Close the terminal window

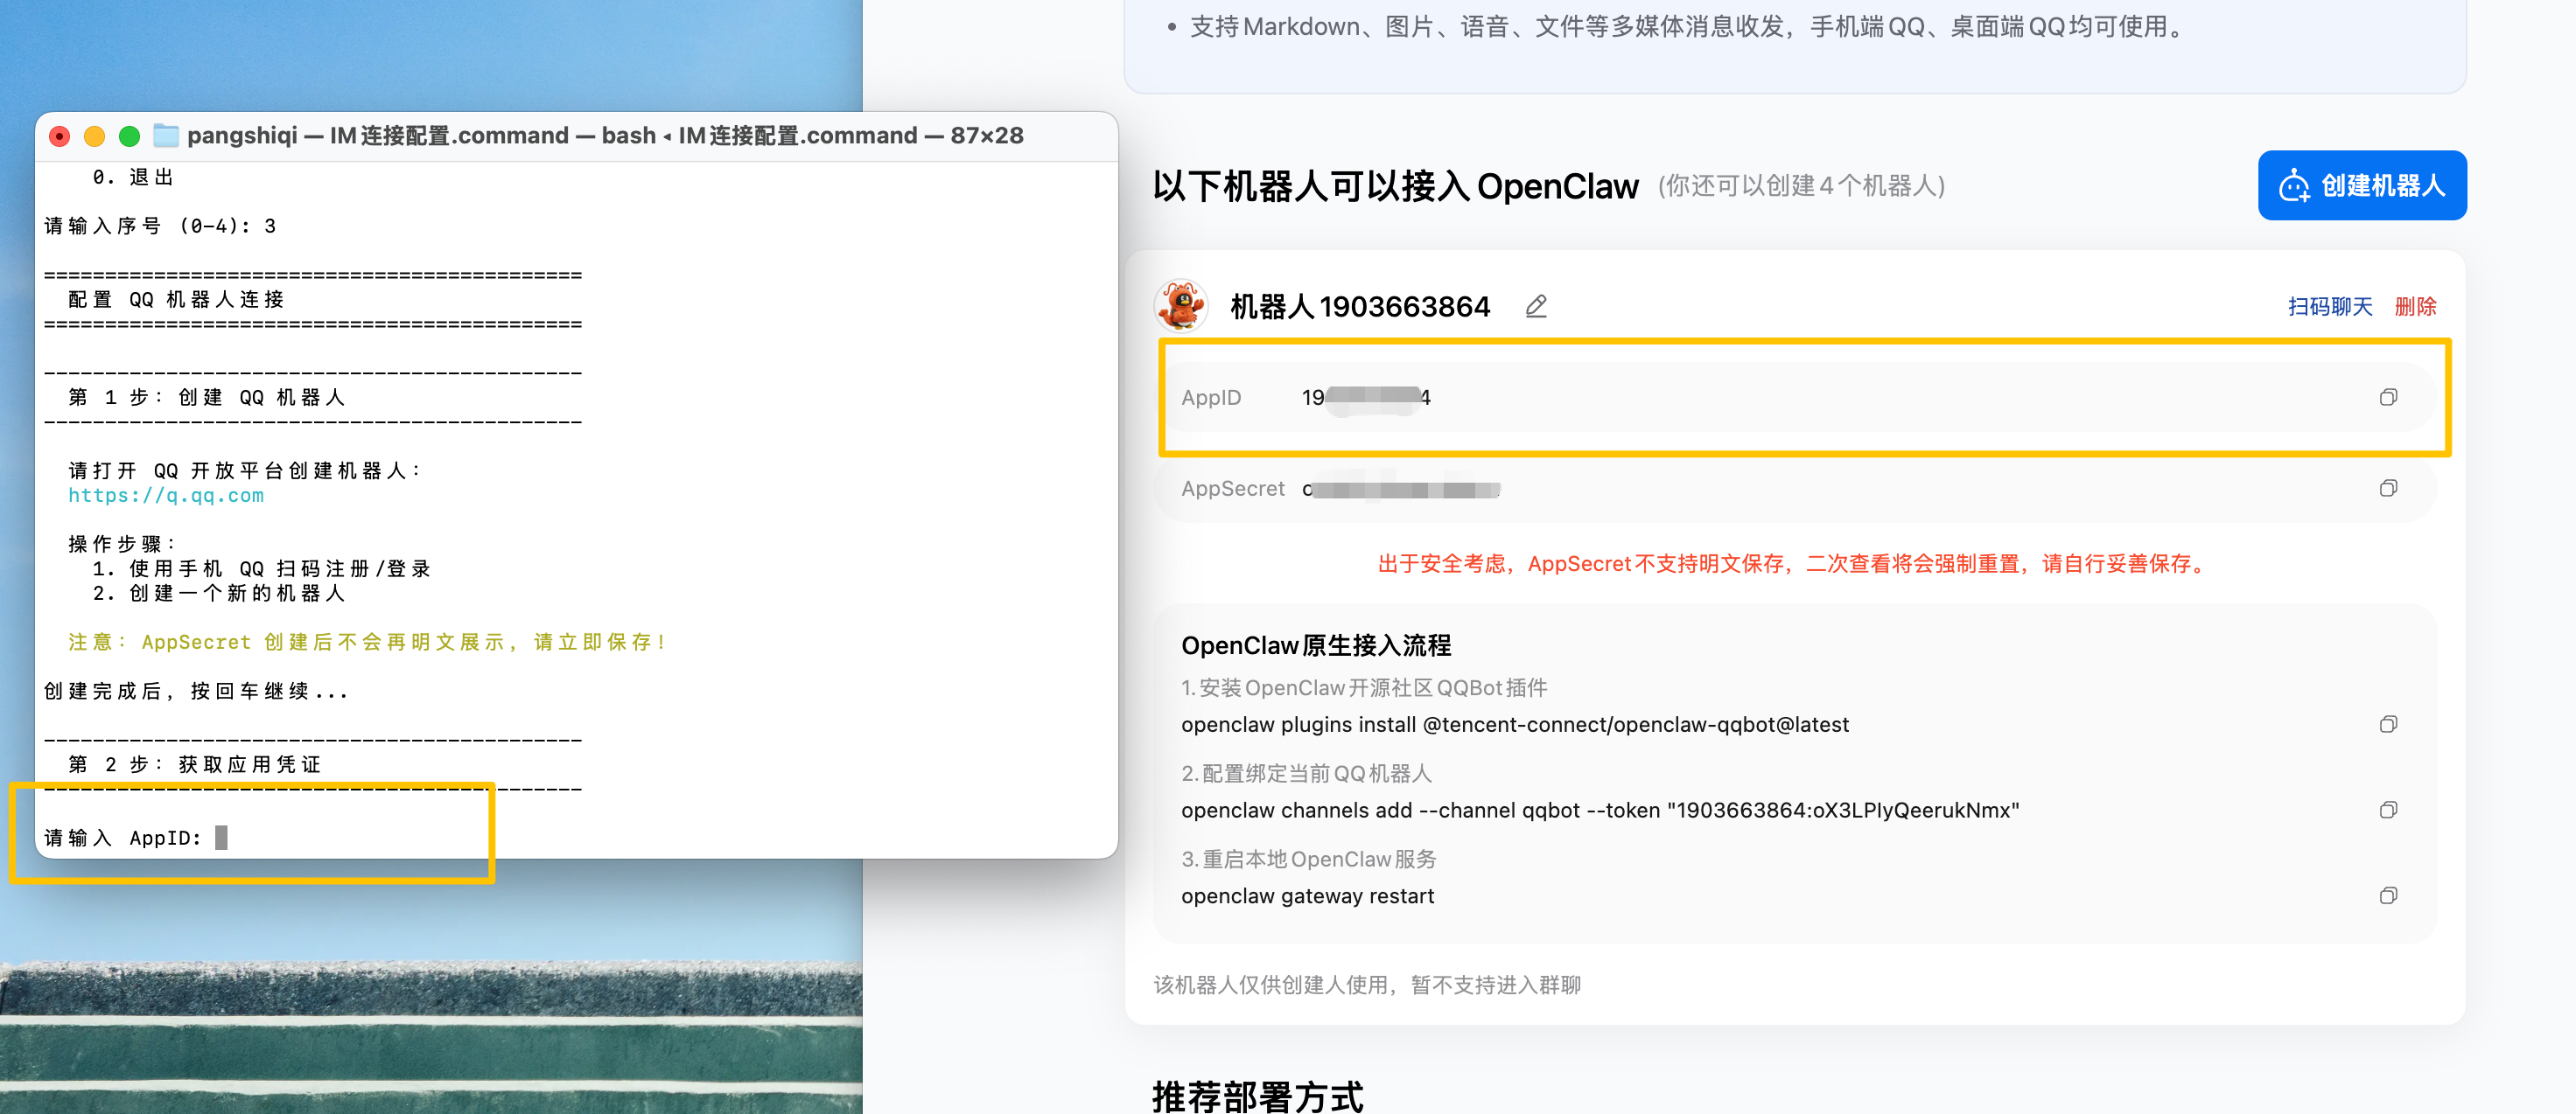60,136
